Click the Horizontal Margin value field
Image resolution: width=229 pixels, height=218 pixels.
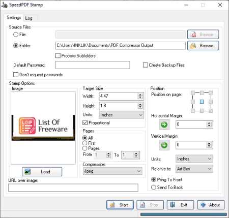click(191, 124)
